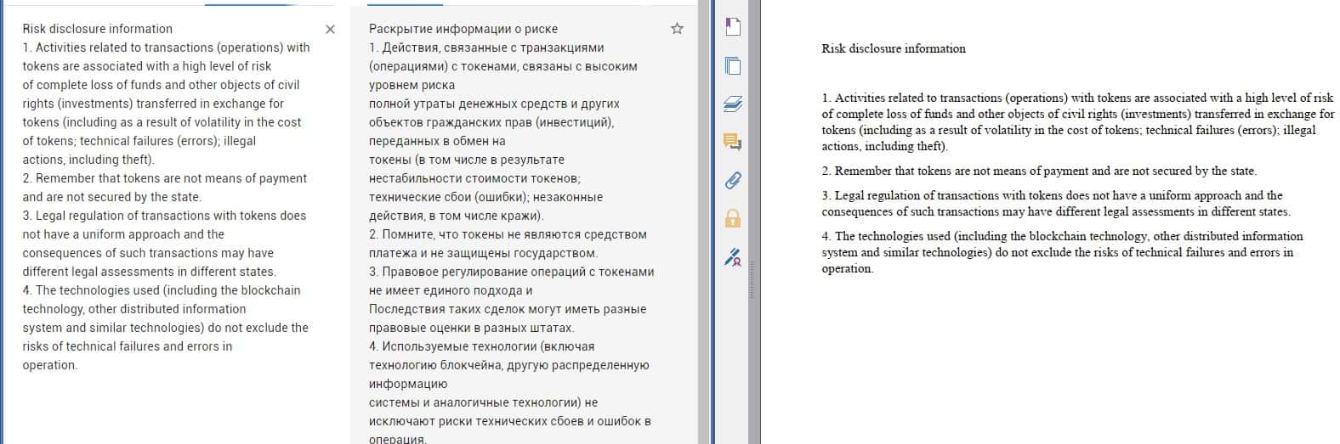
Task: Open security lock icon in PDF sidebar
Action: pos(733,218)
